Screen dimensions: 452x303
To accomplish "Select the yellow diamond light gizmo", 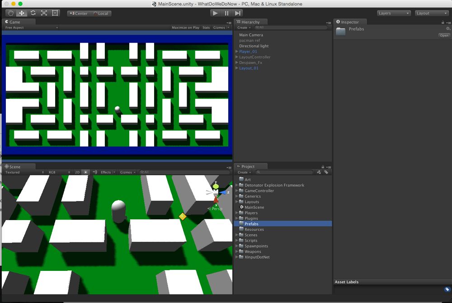I will coord(183,216).
